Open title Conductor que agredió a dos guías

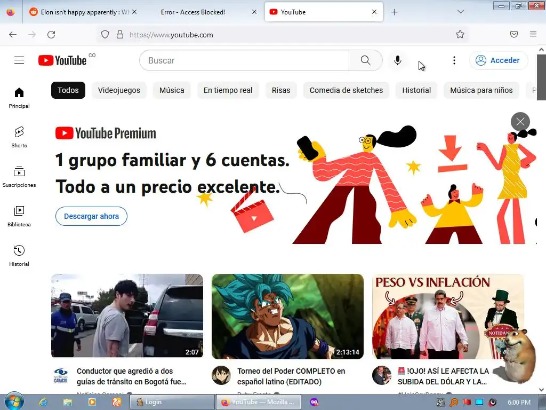tap(132, 376)
